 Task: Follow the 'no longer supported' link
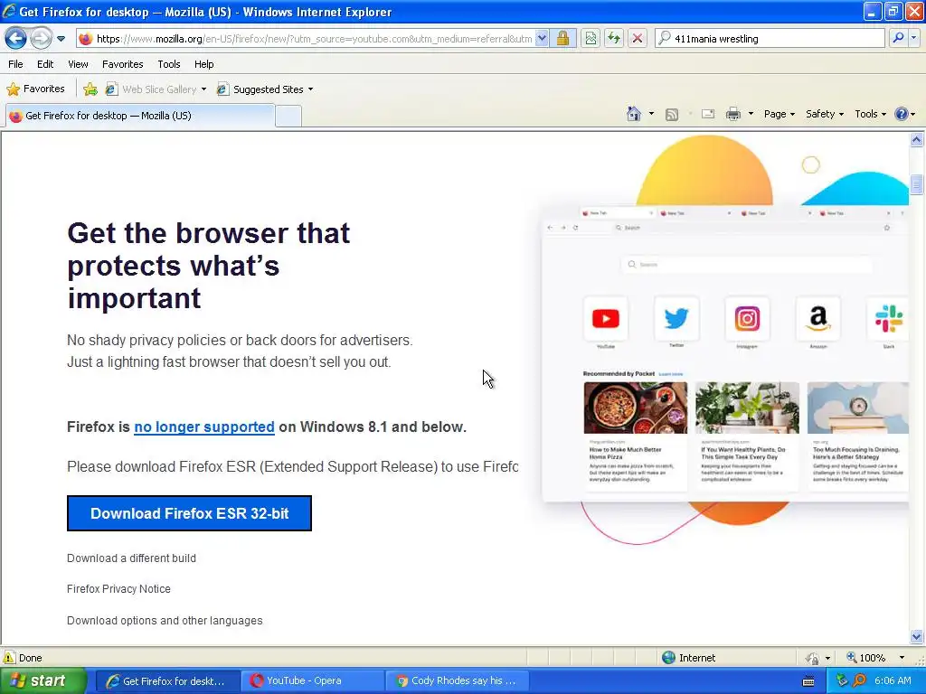(x=204, y=427)
